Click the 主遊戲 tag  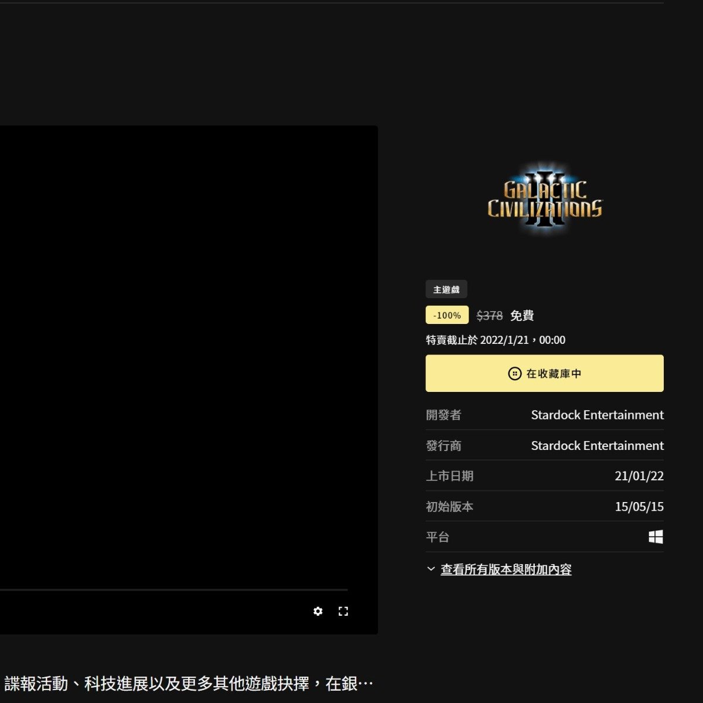(446, 289)
